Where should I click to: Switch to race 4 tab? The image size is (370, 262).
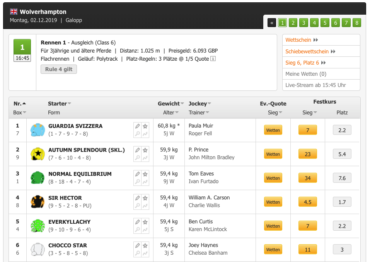314,23
